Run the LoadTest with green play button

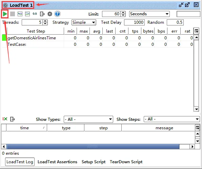pyautogui.click(x=5, y=14)
